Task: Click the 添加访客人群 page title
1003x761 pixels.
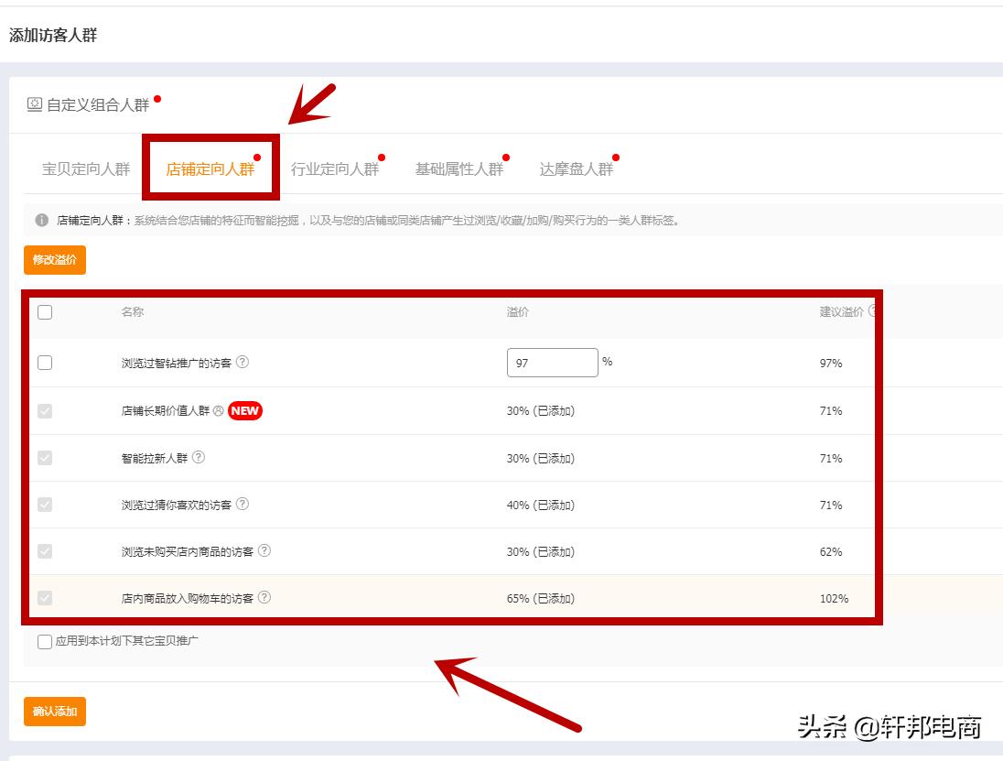Action: (x=53, y=35)
